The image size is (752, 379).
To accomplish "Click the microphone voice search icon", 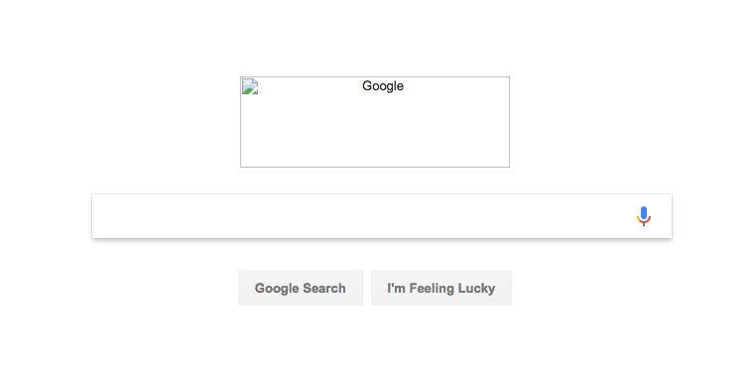I will (644, 216).
